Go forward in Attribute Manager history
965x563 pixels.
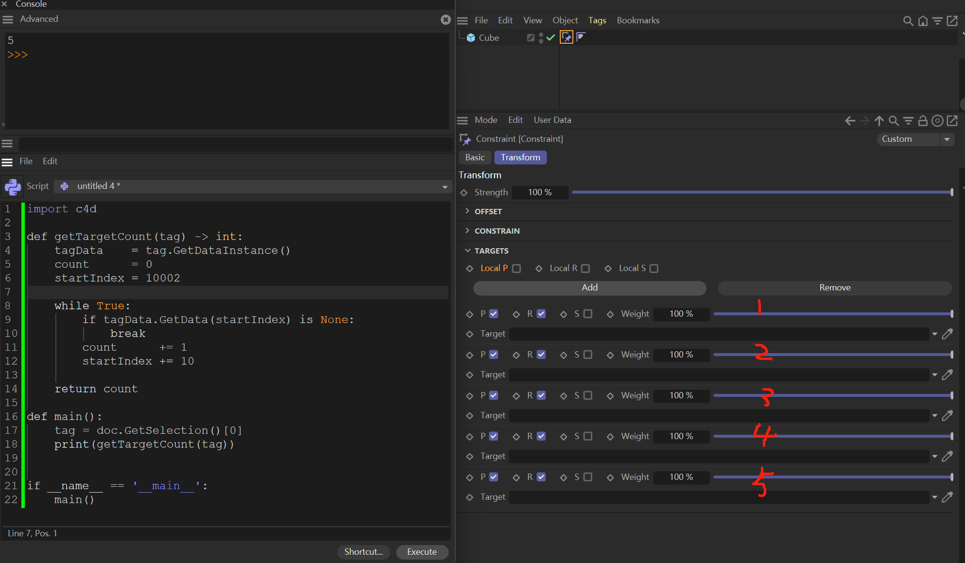pyautogui.click(x=864, y=120)
